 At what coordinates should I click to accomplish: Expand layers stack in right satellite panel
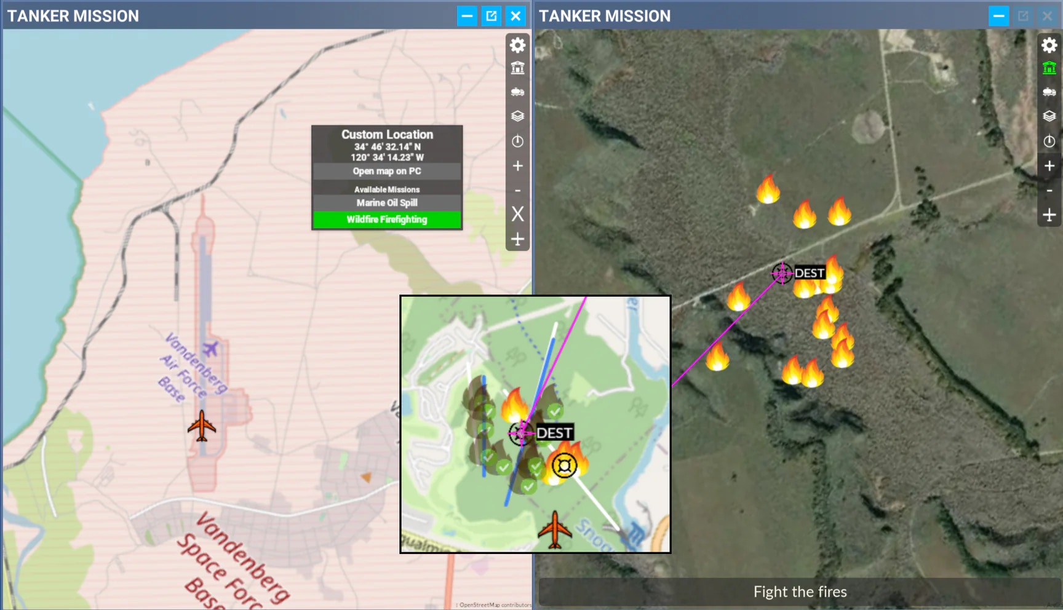[x=1049, y=116]
